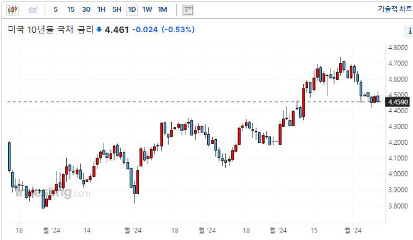Screen dimensions: 413x240
Task: Select the candlestick chart type icon
Action: coord(12,10)
